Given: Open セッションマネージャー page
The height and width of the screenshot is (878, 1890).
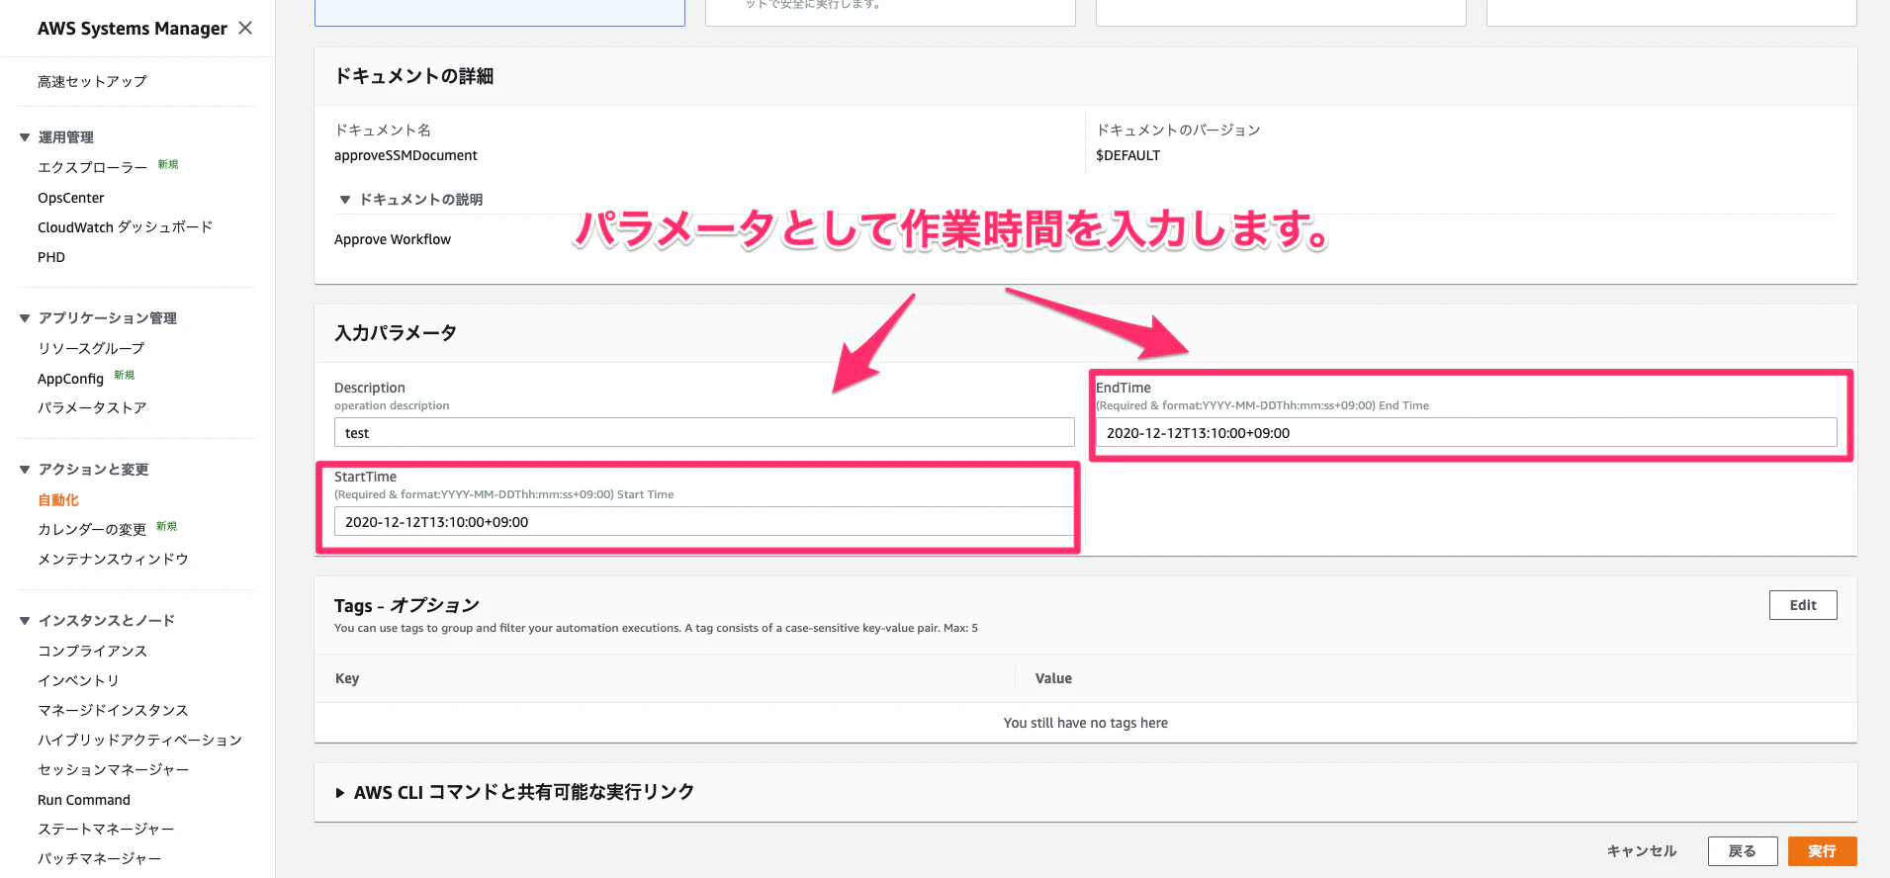Looking at the screenshot, I should (x=113, y=769).
